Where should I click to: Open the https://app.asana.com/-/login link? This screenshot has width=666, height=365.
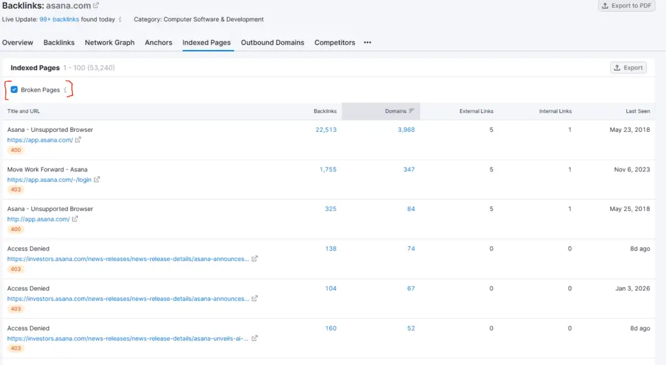(x=49, y=180)
